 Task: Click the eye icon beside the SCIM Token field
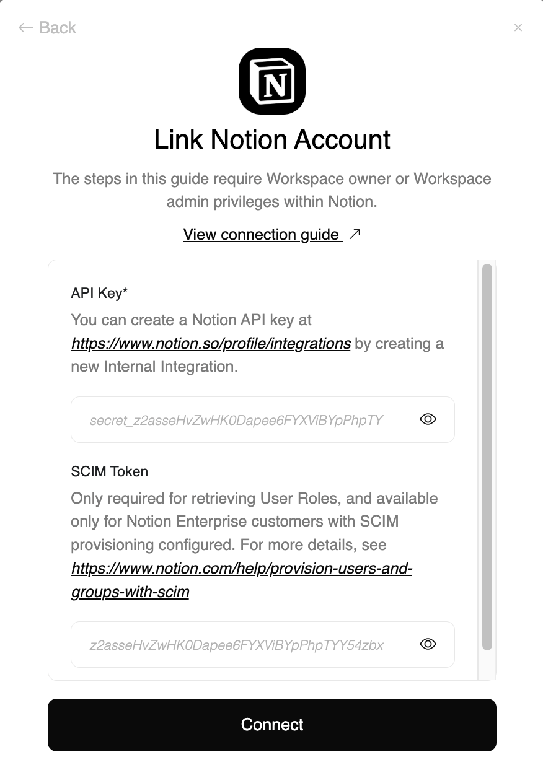428,644
